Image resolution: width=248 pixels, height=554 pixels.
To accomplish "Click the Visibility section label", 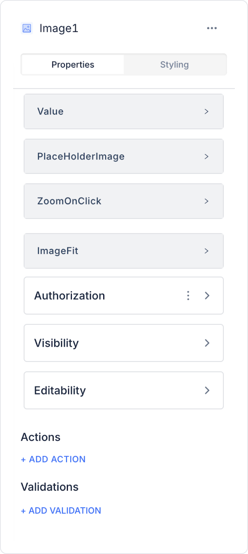I will pos(56,343).
